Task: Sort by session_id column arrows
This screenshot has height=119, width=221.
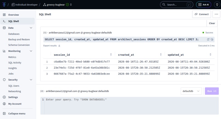Action: [x=111, y=55]
